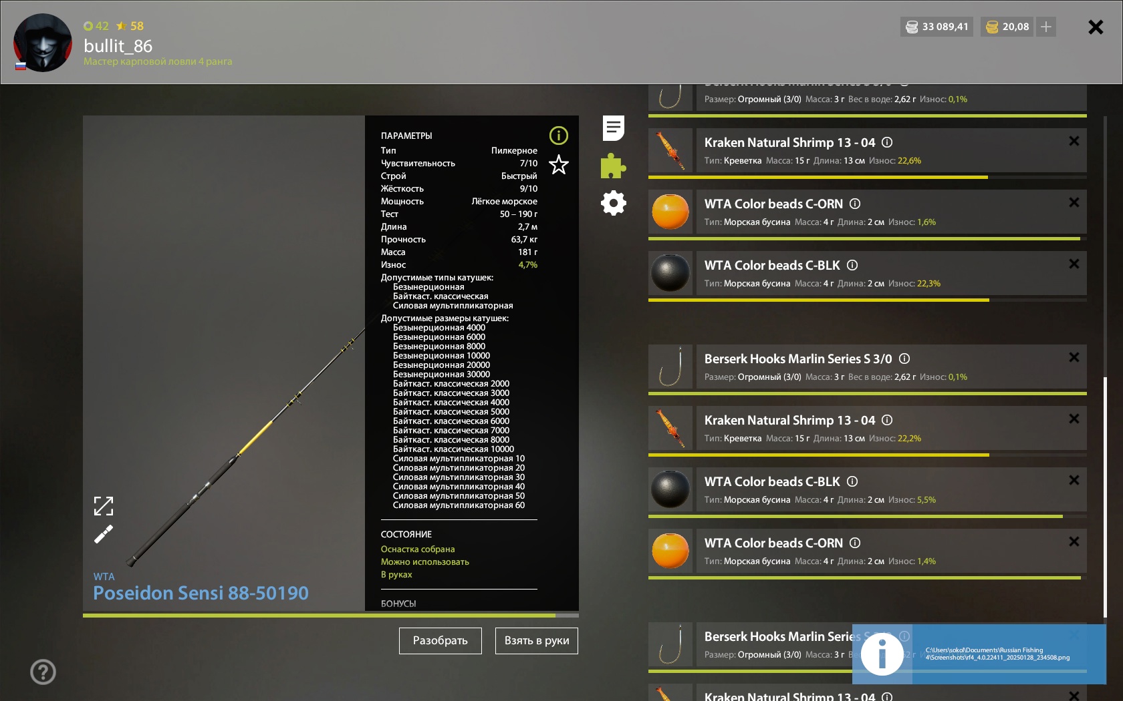This screenshot has height=701, width=1123.
Task: Click the Можно использовать status text
Action: pyautogui.click(x=425, y=562)
